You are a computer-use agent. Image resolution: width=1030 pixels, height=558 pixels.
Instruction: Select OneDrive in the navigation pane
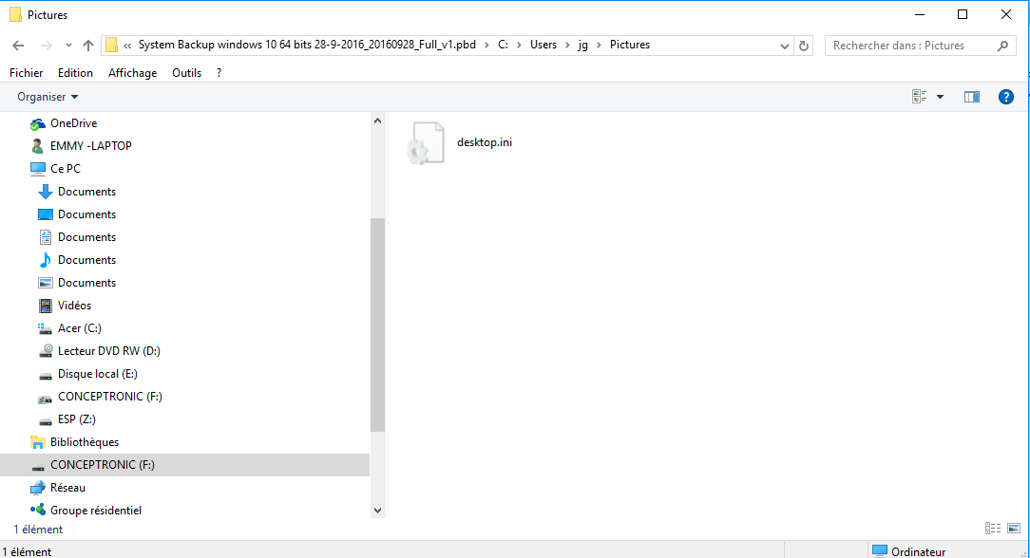[x=73, y=123]
